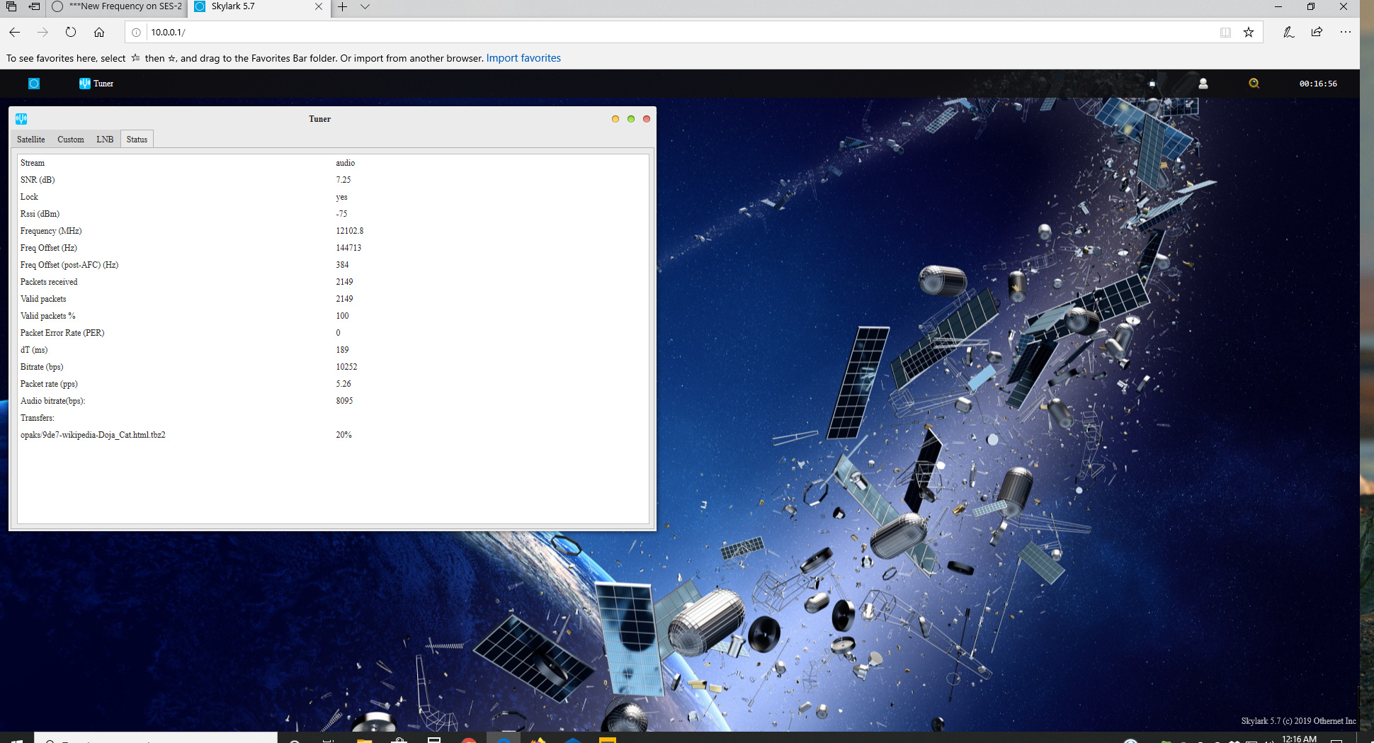
Task: Open the user account icon in Skylark bar
Action: point(1203,84)
